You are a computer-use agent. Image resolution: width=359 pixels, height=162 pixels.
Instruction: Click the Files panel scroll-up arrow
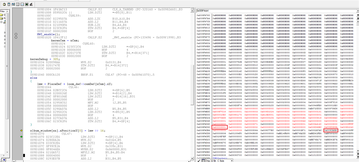(x=7, y=11)
